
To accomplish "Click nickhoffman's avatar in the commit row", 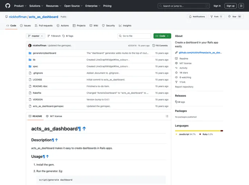I will (30, 46).
